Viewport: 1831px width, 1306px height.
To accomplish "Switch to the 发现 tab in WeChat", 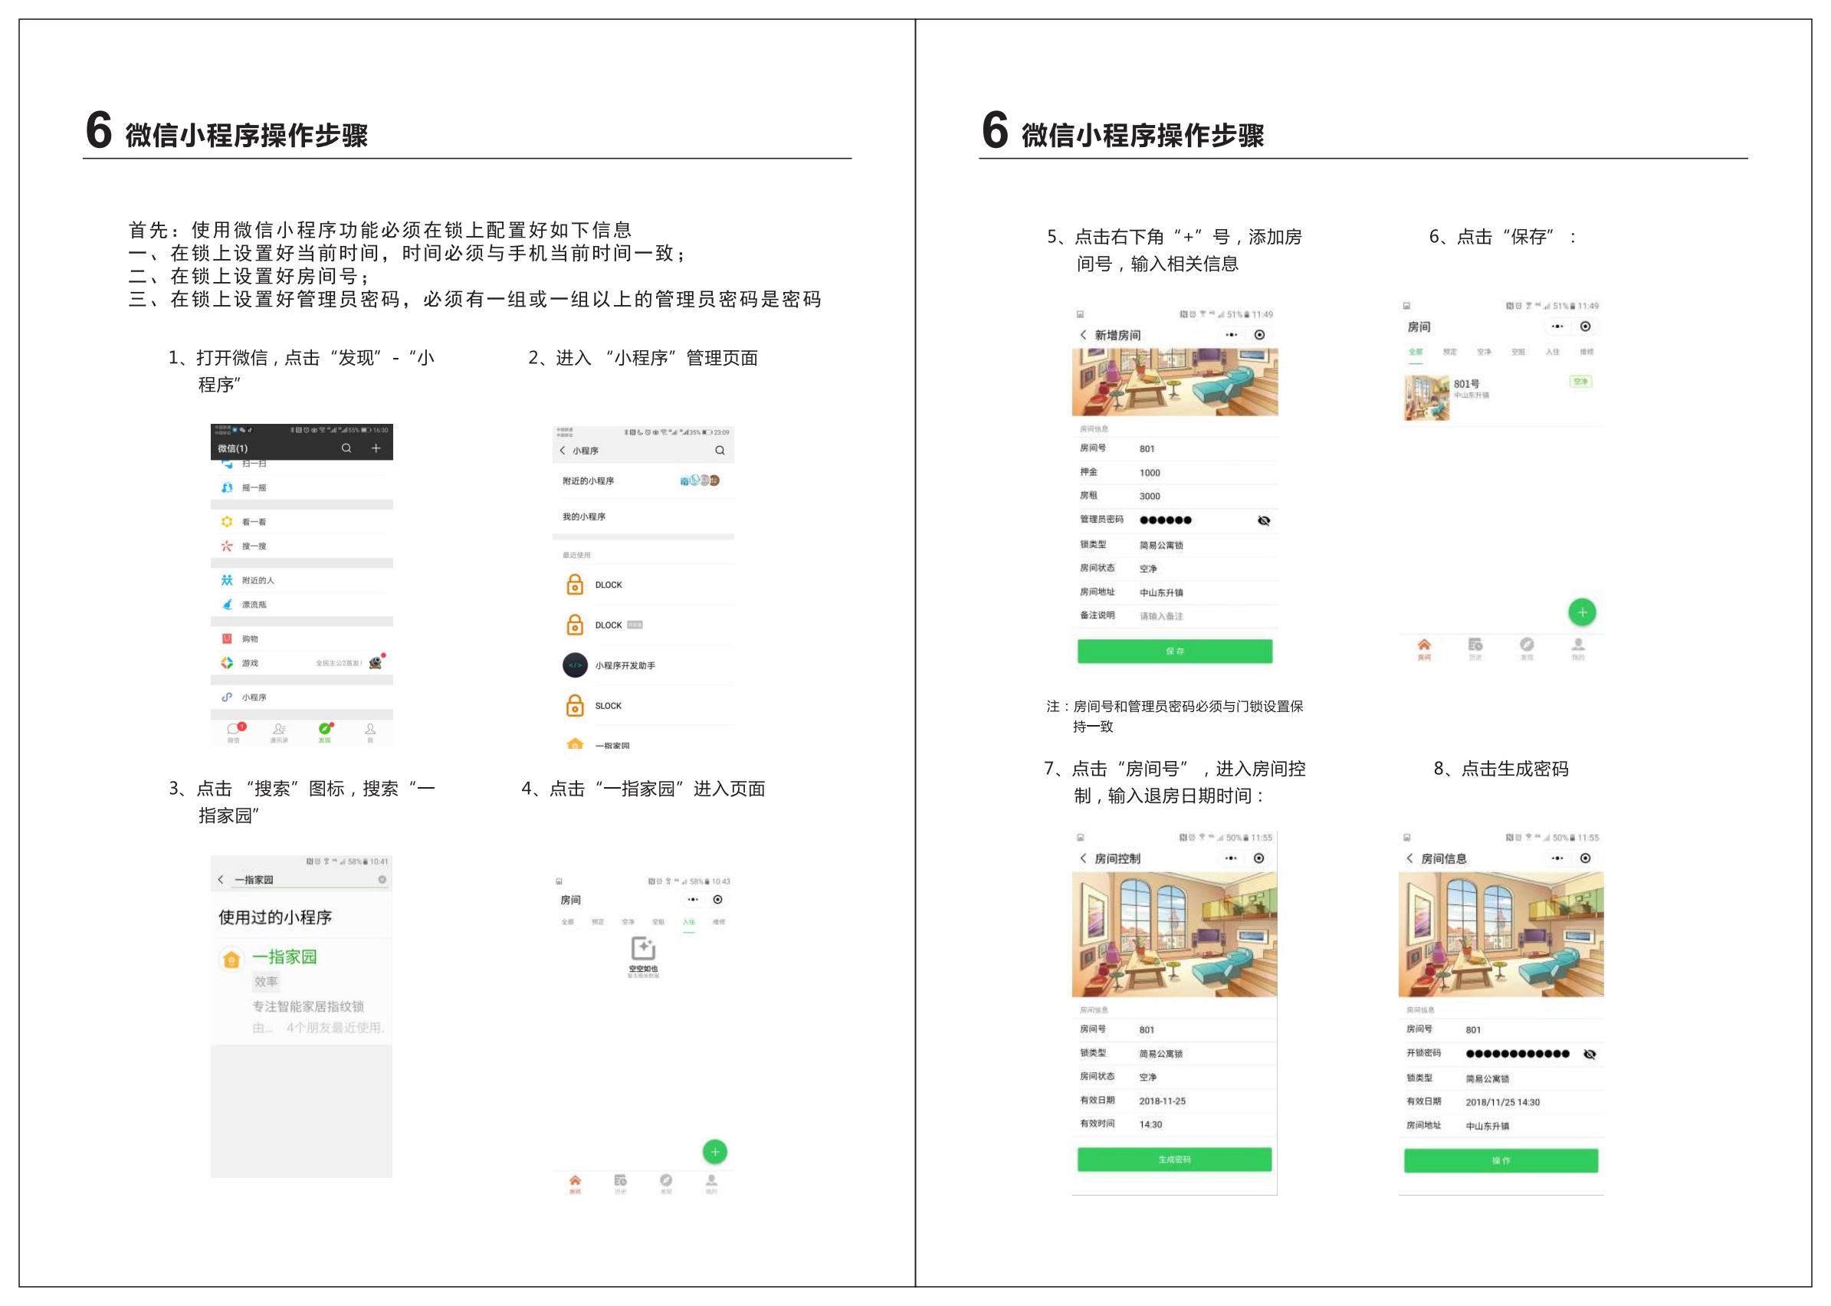I will (x=325, y=732).
